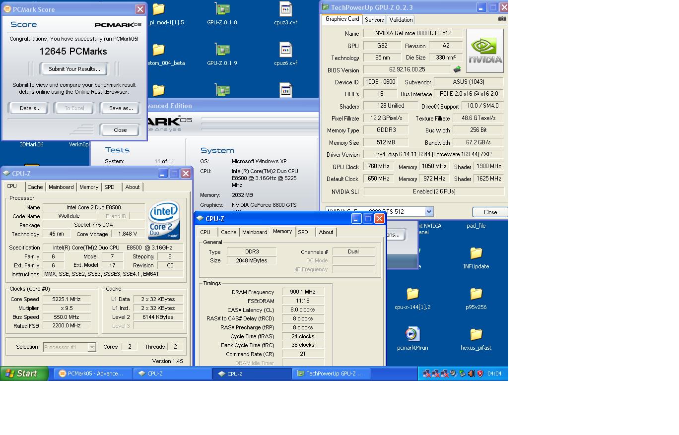679x435 pixels.
Task: Open Cache tab in left CPU-Z window
Action: coord(35,187)
